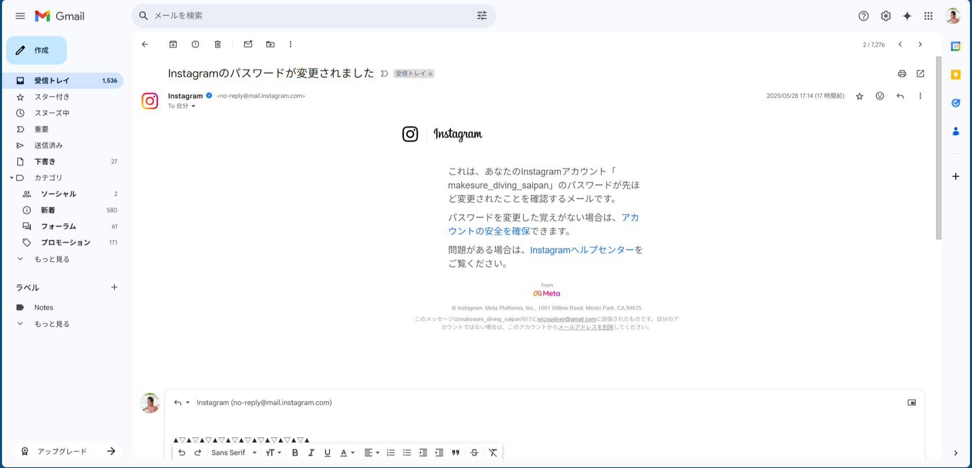Open the Move to folder icon
Screen dimensions: 972x468
[x=270, y=45]
